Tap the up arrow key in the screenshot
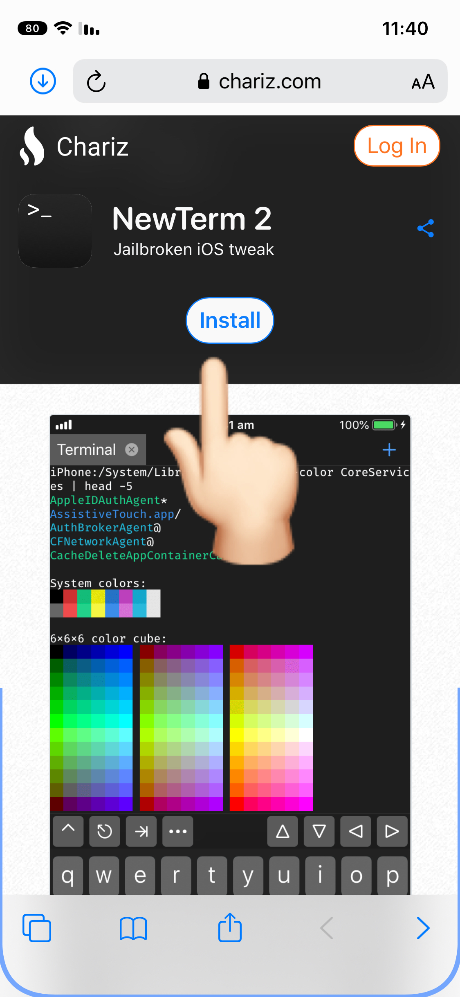This screenshot has height=997, width=460. [x=283, y=831]
